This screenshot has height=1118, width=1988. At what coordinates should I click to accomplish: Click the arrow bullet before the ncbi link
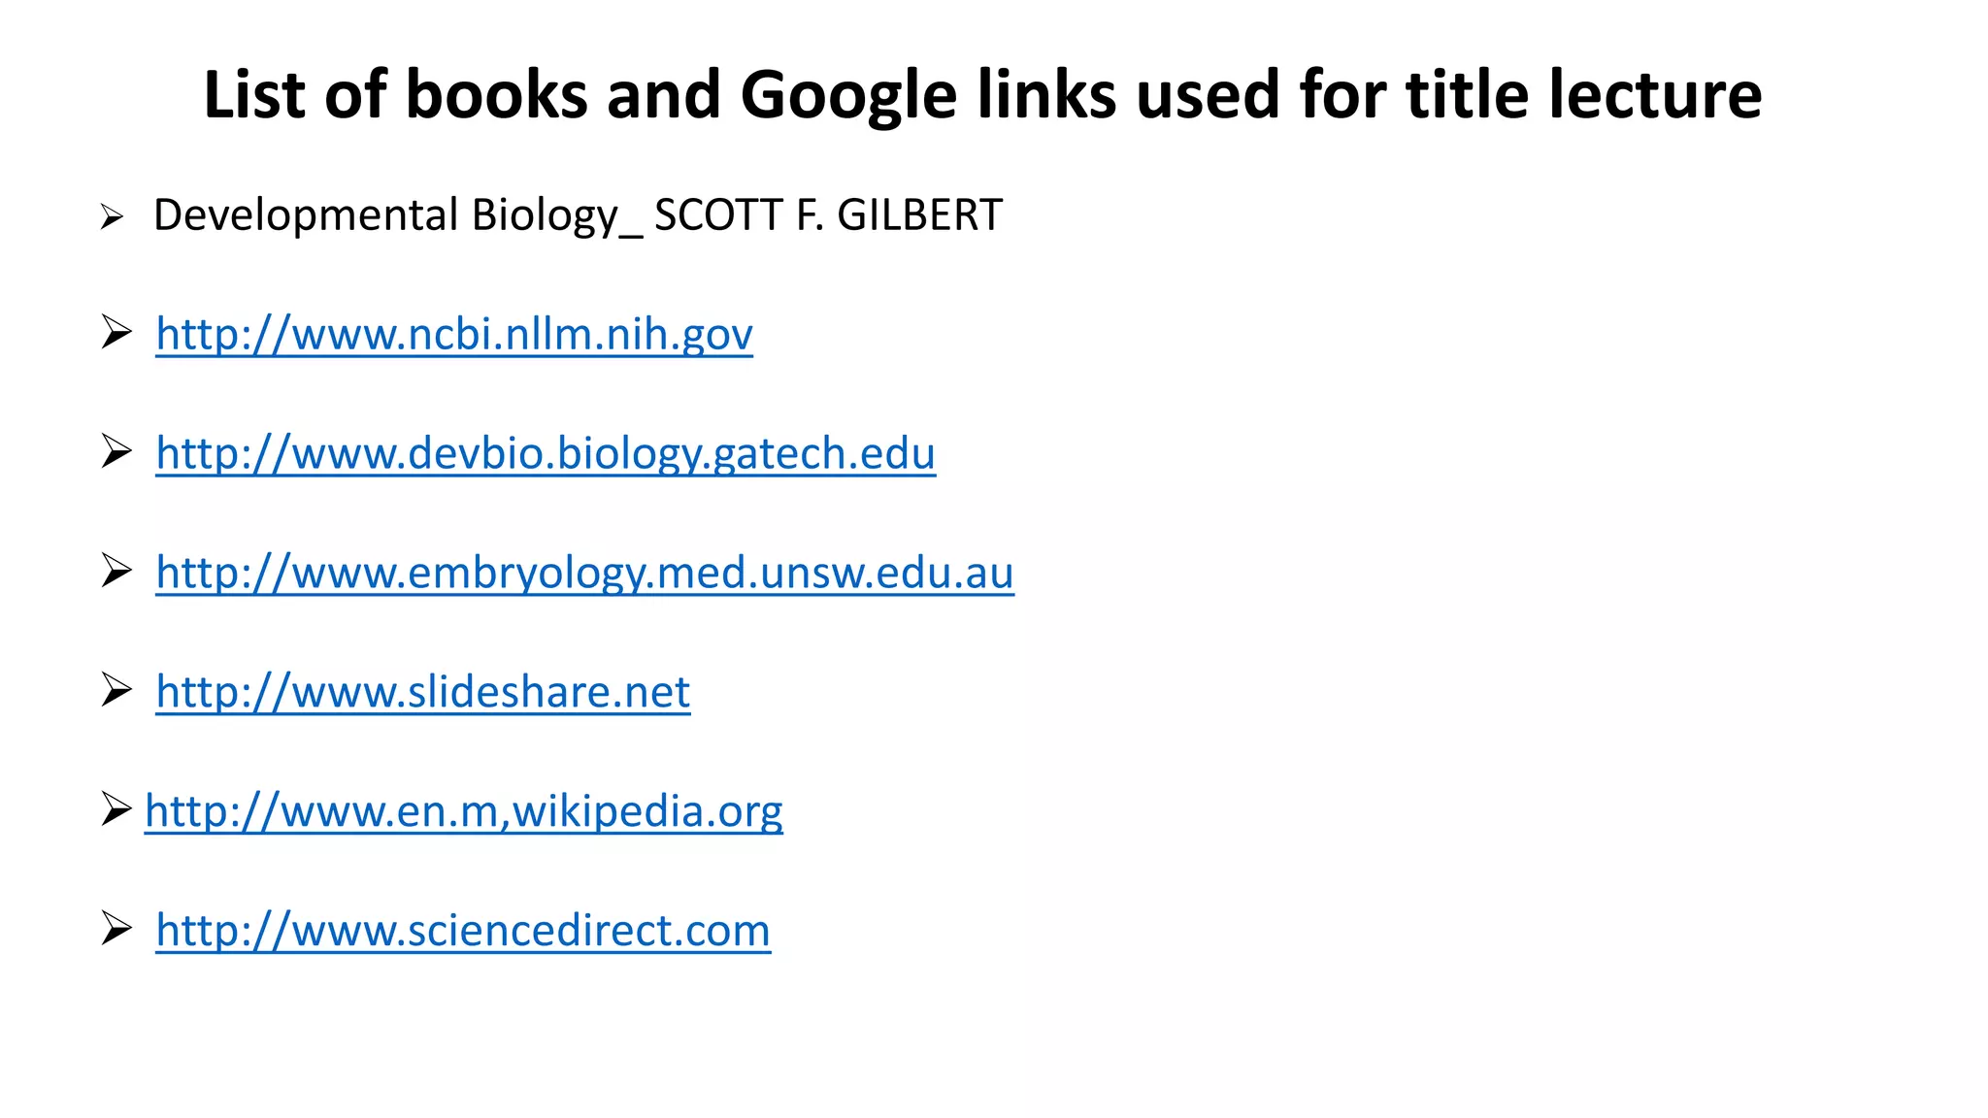tap(116, 333)
